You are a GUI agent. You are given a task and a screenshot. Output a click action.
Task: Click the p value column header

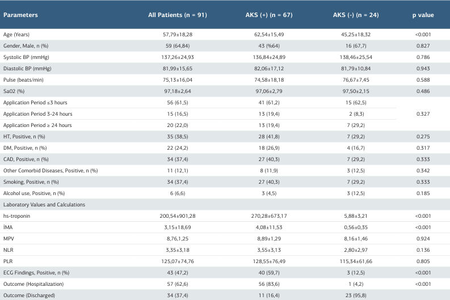coord(424,14)
